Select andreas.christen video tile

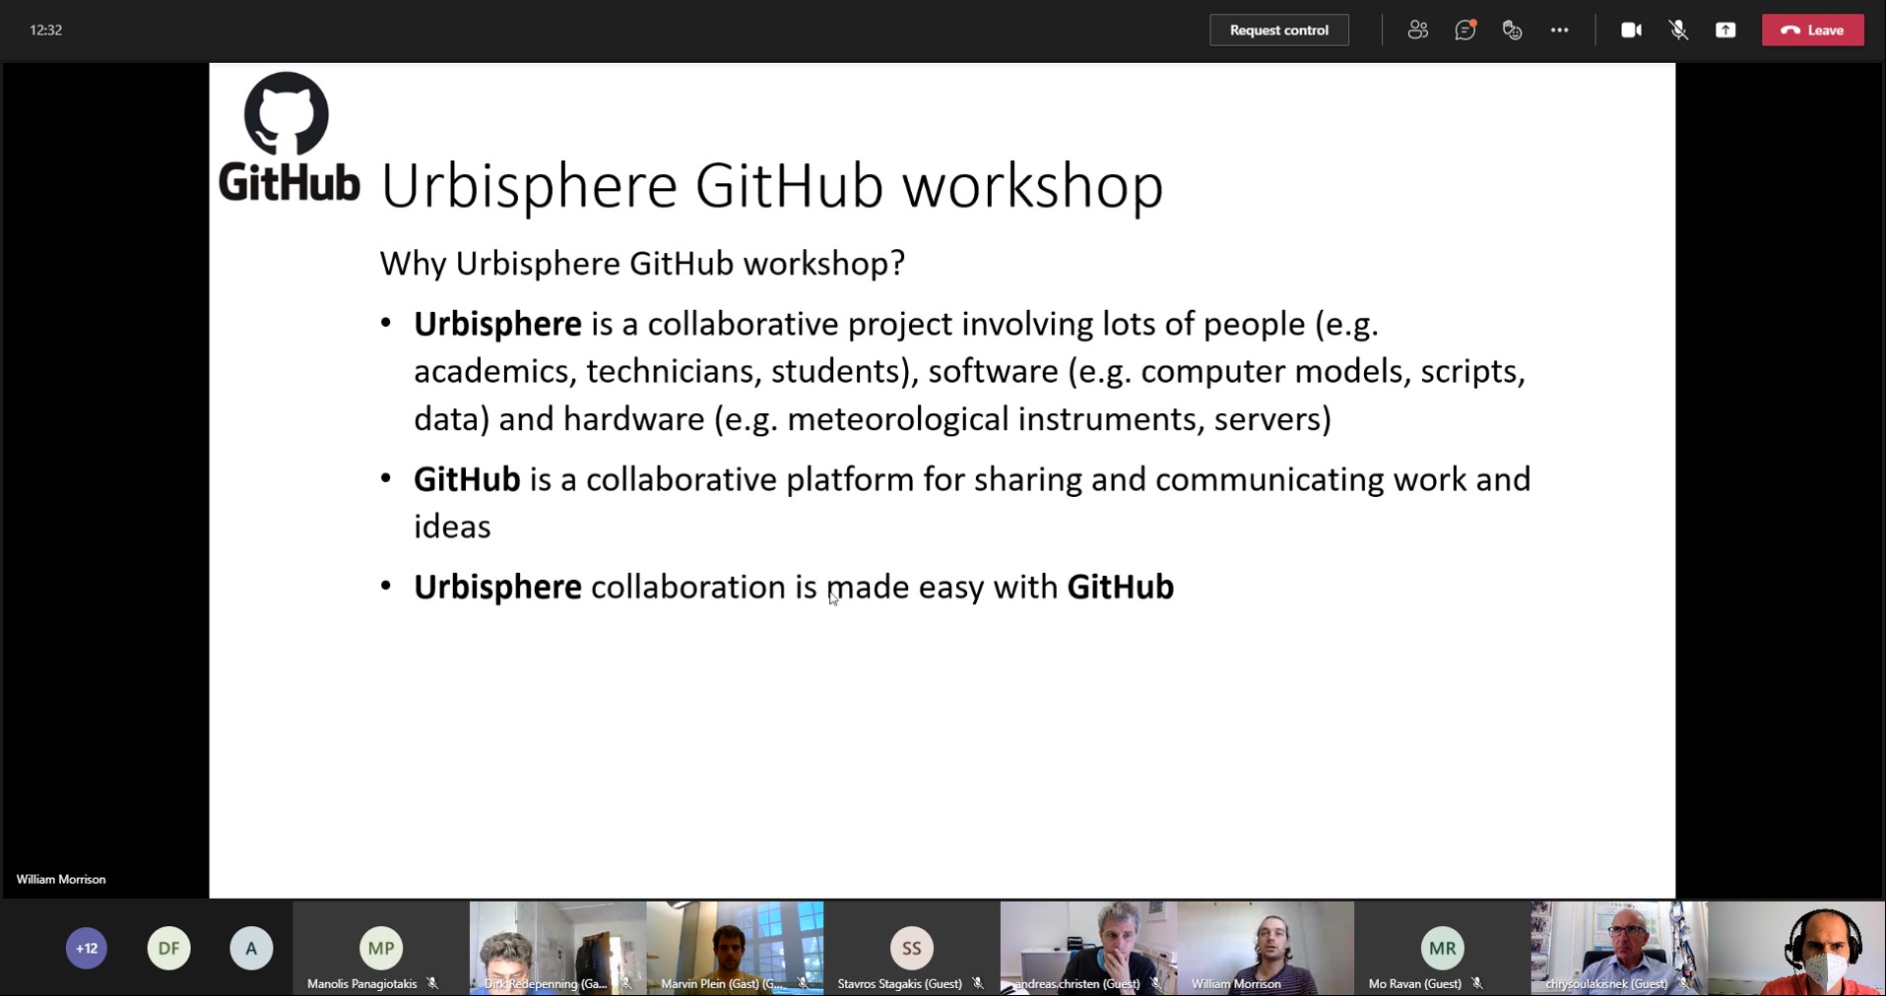point(1088,948)
